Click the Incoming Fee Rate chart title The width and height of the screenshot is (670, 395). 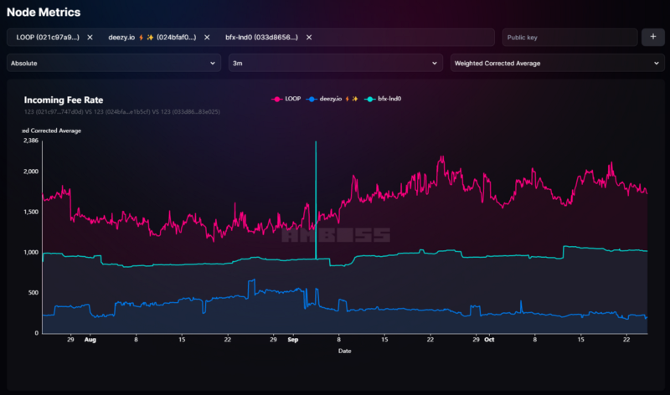coord(64,100)
